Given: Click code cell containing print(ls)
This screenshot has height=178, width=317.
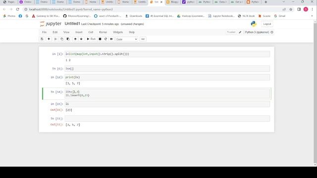Looking at the screenshot, I should 167,77.
